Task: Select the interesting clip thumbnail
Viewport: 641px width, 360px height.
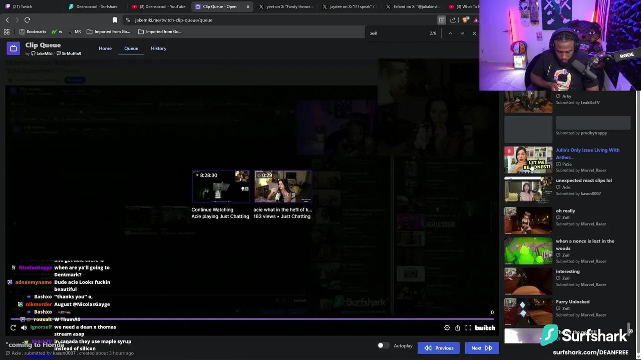Action: tap(528, 281)
